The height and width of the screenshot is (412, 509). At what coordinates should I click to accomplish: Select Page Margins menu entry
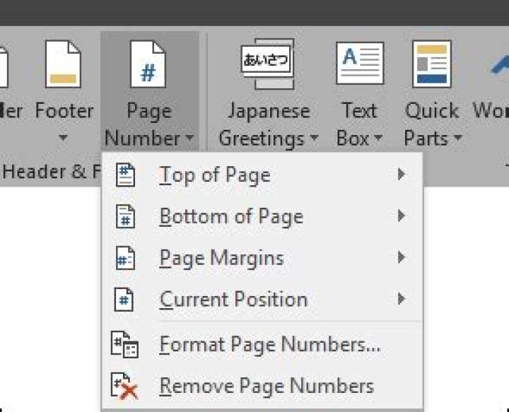(262, 258)
